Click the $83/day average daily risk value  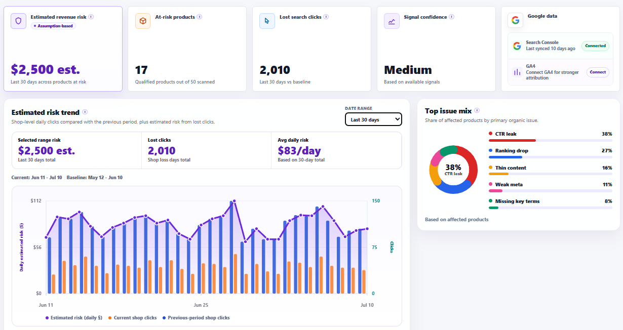[299, 150]
